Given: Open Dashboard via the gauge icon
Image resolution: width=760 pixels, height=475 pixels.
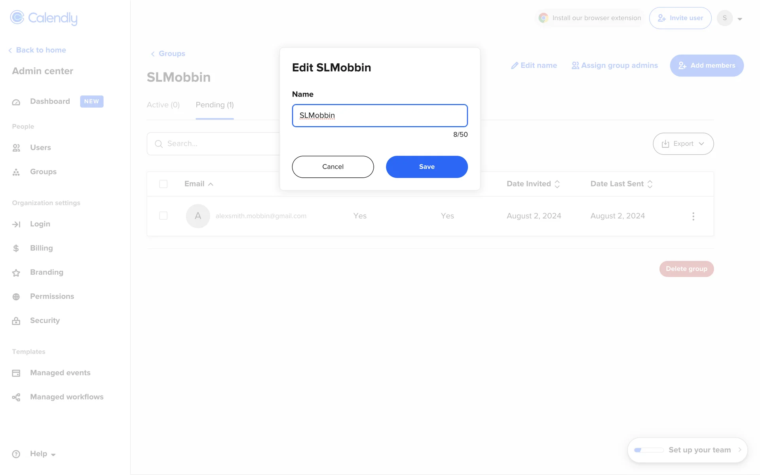Looking at the screenshot, I should 16,102.
